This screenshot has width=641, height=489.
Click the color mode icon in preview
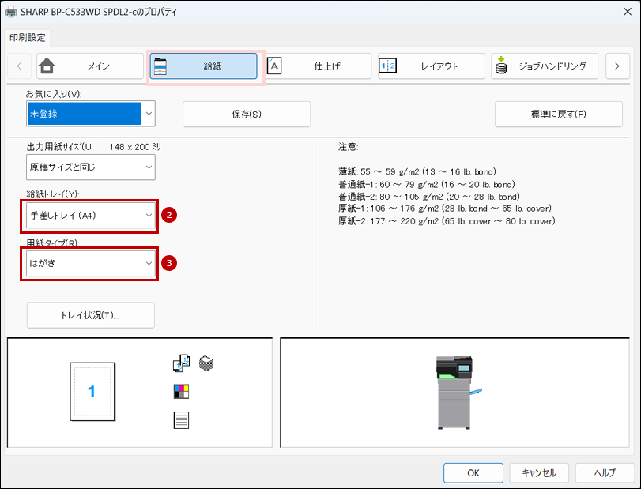(181, 391)
